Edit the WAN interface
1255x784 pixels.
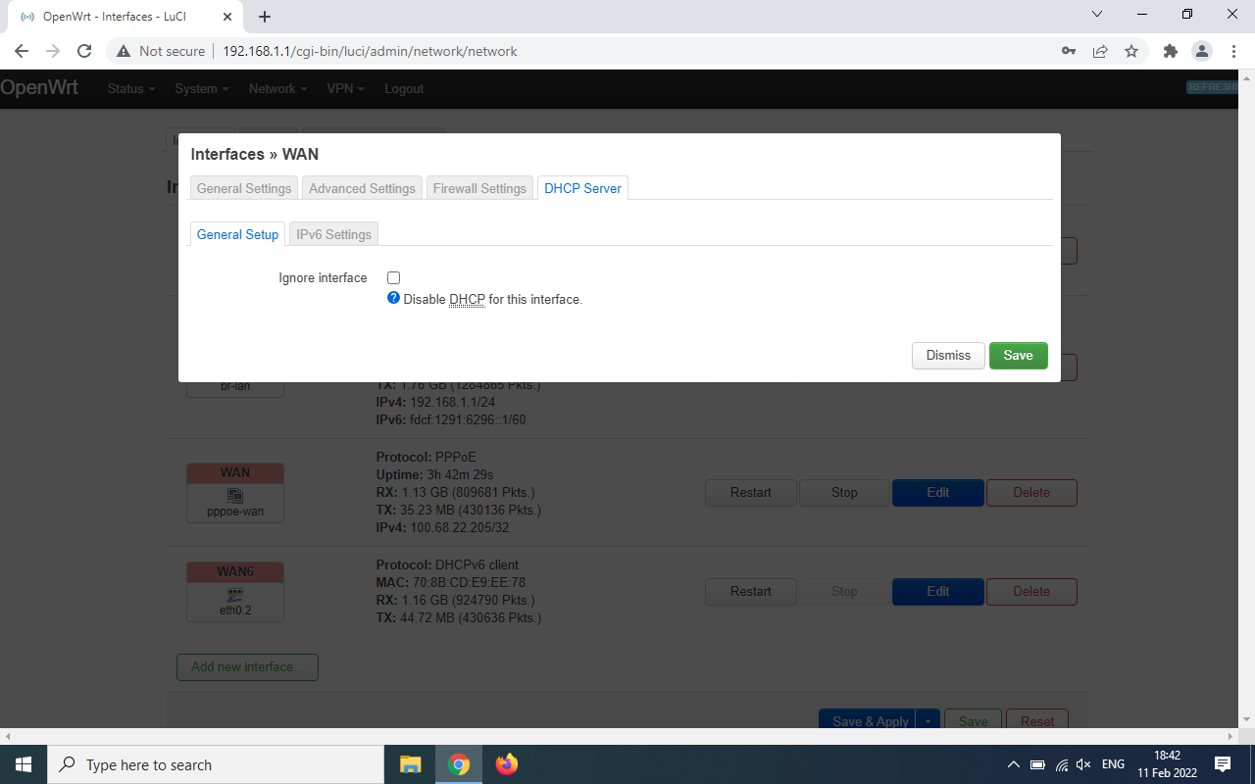click(x=938, y=493)
